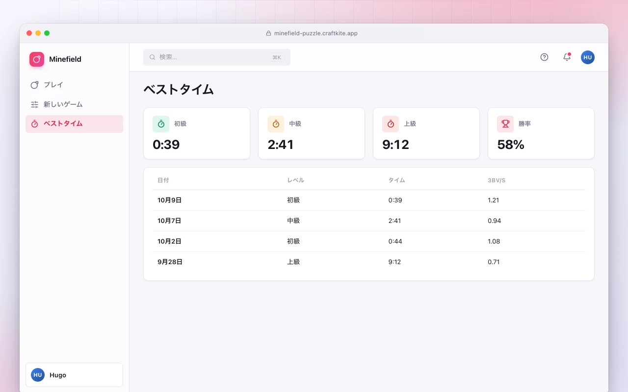Click the ベストタイム page heading
This screenshot has width=628, height=392.
point(179,90)
